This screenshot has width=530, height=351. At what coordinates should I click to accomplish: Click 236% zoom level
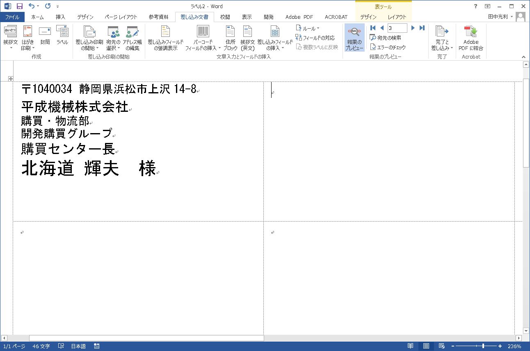click(514, 346)
